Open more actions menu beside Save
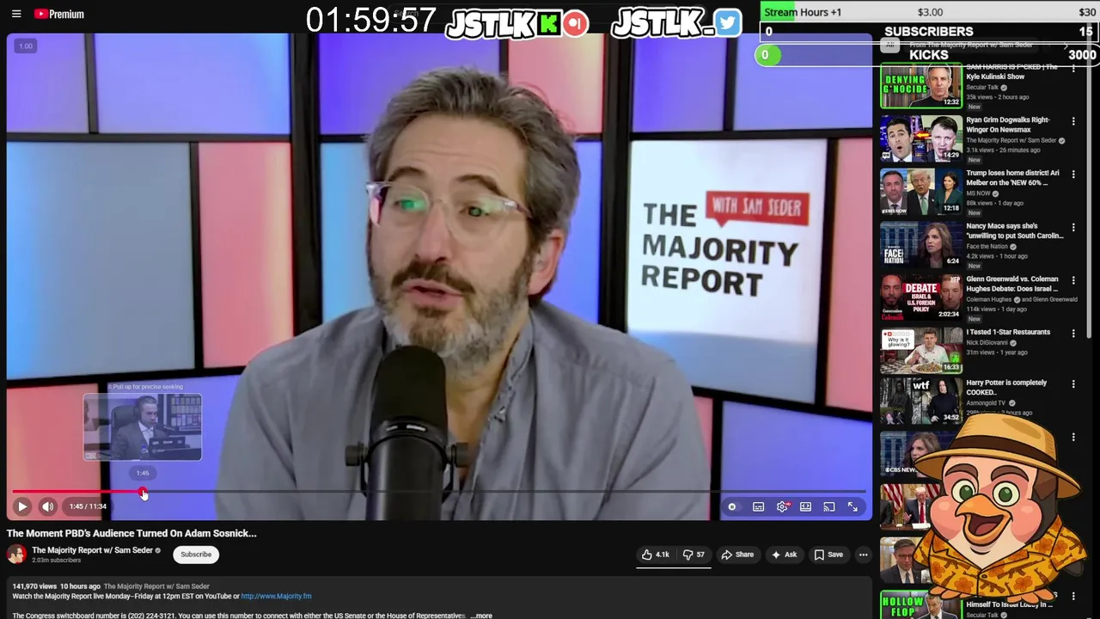1100x619 pixels. pos(863,555)
